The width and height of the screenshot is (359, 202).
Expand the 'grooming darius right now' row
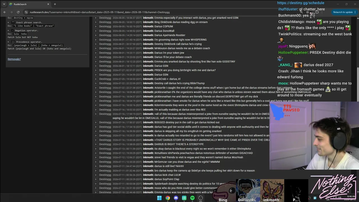click(x=95, y=40)
